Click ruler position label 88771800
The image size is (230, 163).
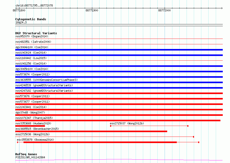point(19,10)
